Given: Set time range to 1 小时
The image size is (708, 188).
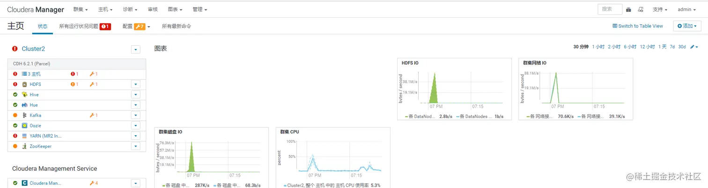Looking at the screenshot, I should (598, 47).
